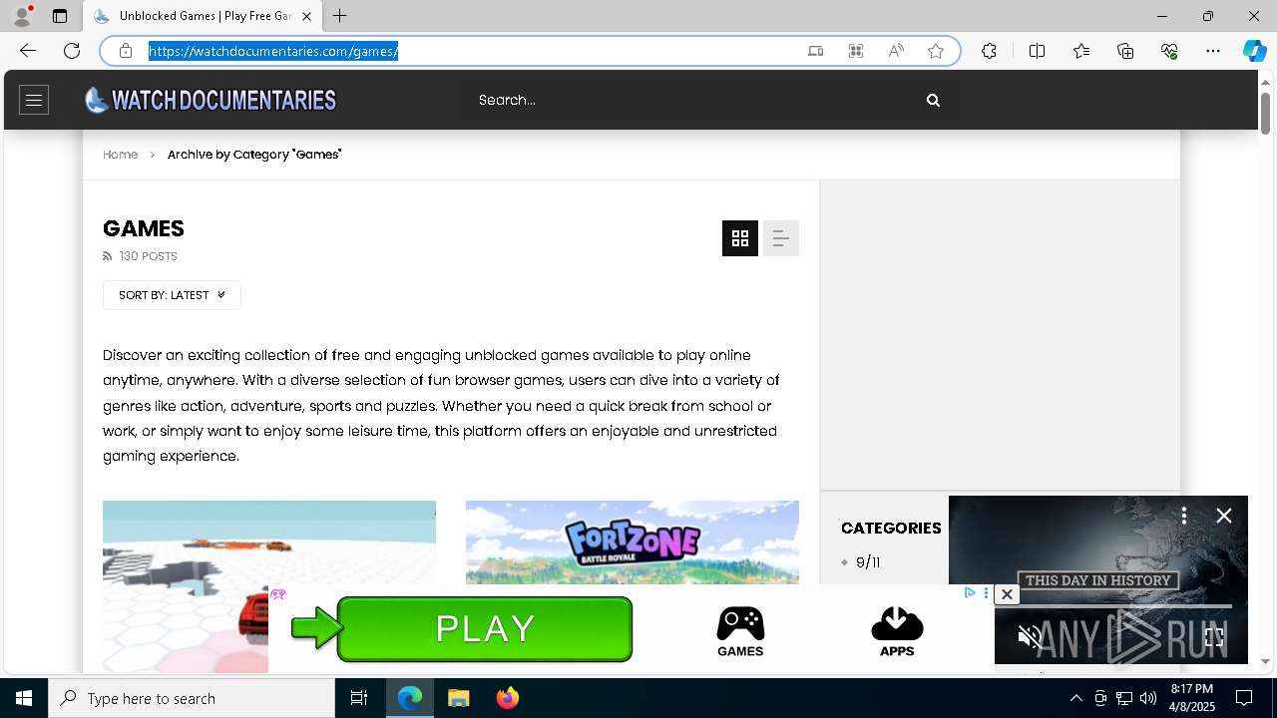1277x718 pixels.
Task: Open tab actions menu
Action: point(60,16)
